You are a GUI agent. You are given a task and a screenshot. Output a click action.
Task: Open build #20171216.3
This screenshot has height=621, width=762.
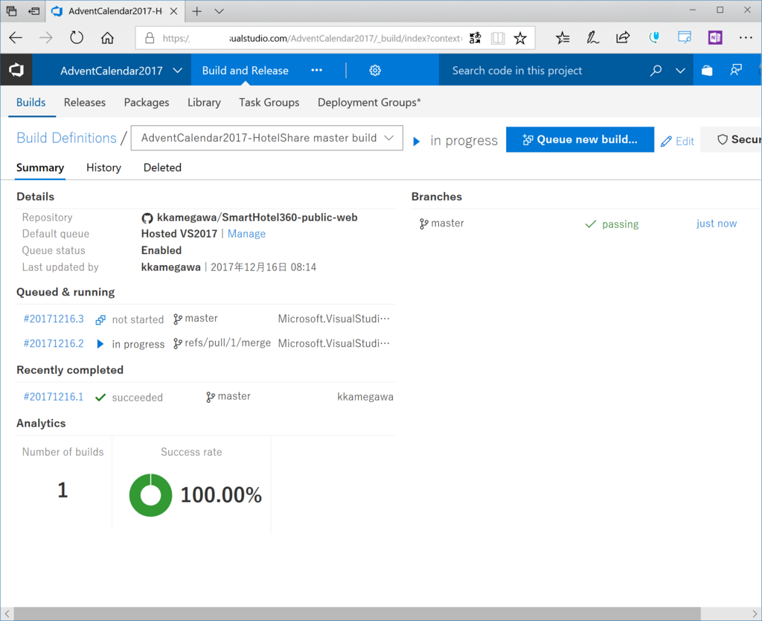click(x=54, y=319)
